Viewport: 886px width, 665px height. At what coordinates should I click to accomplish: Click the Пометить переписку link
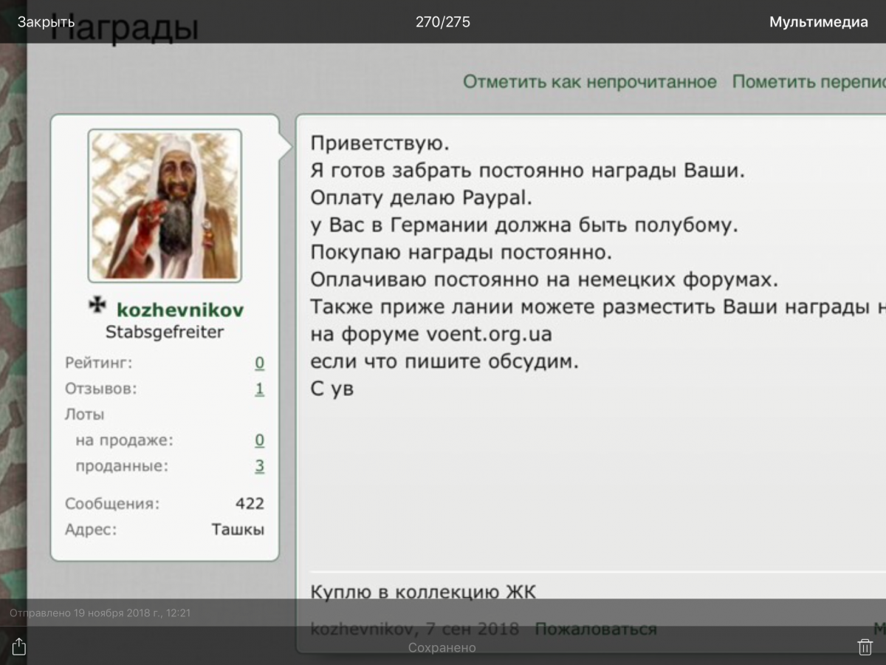pyautogui.click(x=809, y=82)
